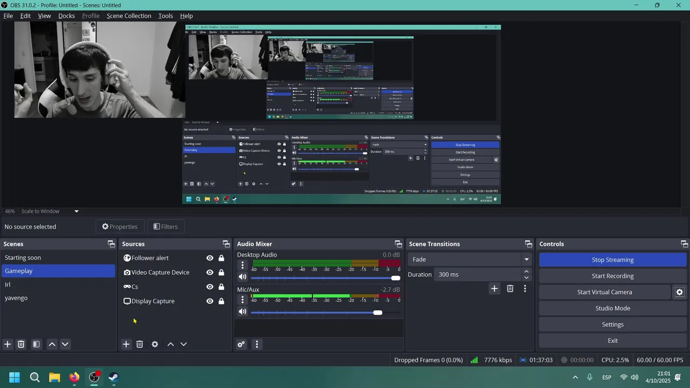Open the View menu
690x388 pixels.
(44, 16)
